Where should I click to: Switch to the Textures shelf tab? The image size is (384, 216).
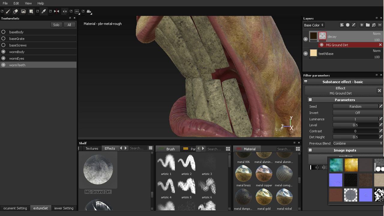click(x=92, y=148)
